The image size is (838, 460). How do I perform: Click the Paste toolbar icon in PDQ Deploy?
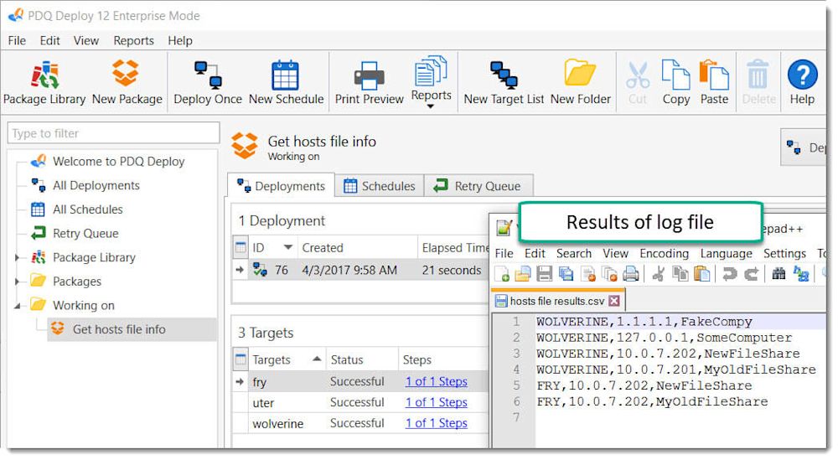tap(714, 83)
